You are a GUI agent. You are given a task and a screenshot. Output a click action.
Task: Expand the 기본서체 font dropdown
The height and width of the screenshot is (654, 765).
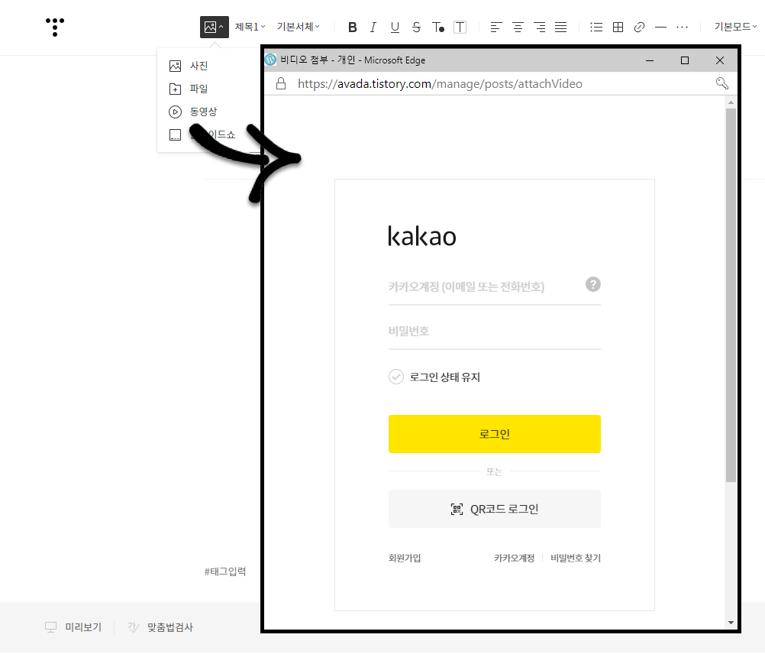tap(298, 27)
